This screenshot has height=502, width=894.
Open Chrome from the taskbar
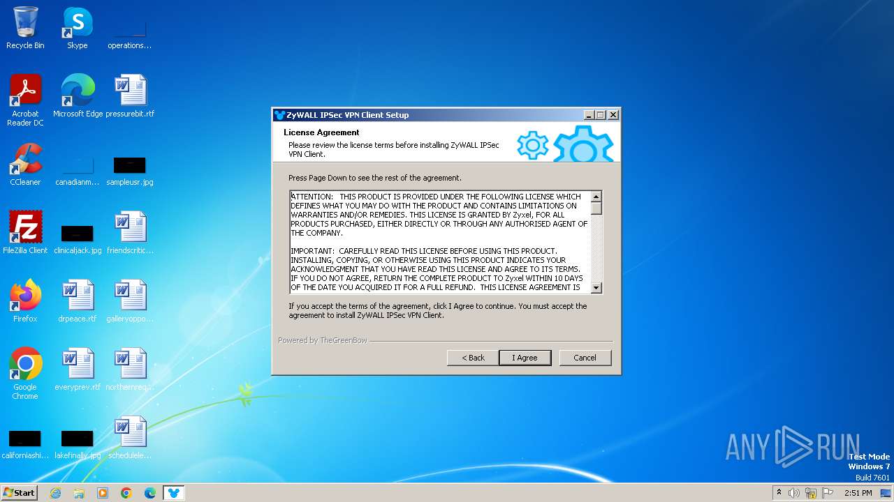[126, 493]
